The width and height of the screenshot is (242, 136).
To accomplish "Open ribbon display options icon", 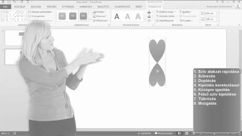I will click(223, 2).
